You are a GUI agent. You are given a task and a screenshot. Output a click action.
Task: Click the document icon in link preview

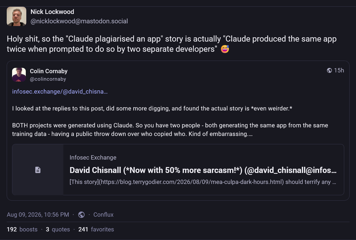pyautogui.click(x=38, y=170)
